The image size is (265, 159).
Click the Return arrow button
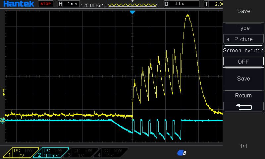243,107
